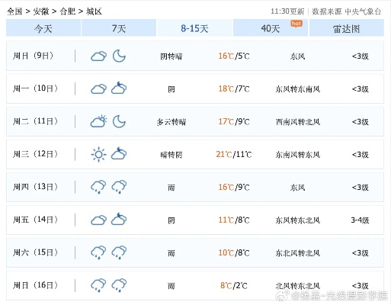391x305 pixels.
Task: Select the 周一（10日）date label
Action: point(36,88)
